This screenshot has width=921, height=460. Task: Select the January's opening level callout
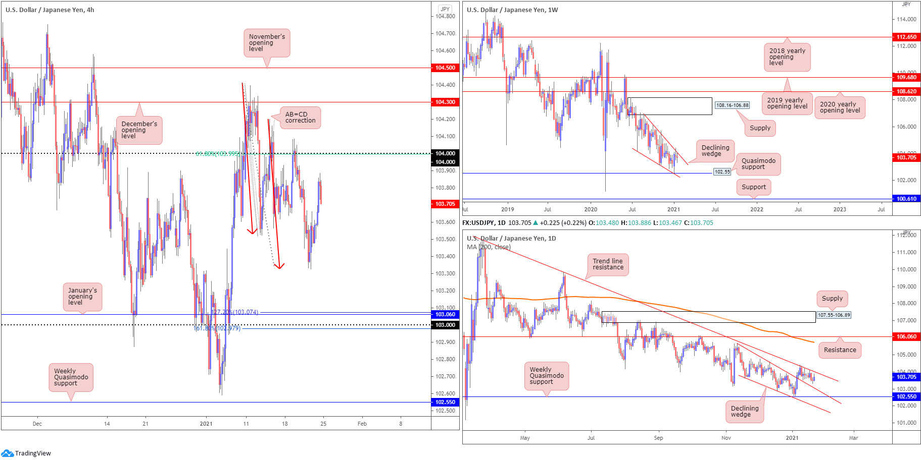pos(82,297)
